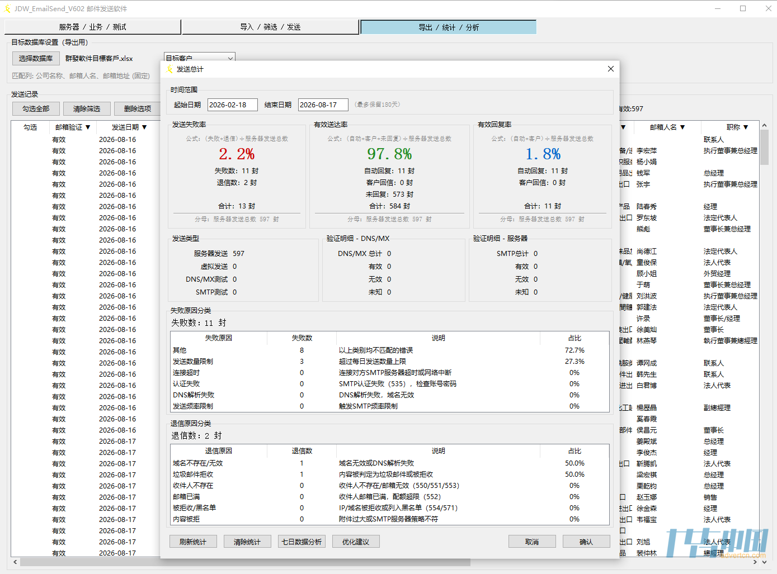Click the 起始日期 date field
The width and height of the screenshot is (777, 574).
coord(233,105)
